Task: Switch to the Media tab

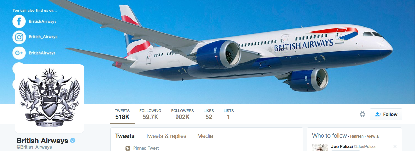Action: (x=205, y=136)
